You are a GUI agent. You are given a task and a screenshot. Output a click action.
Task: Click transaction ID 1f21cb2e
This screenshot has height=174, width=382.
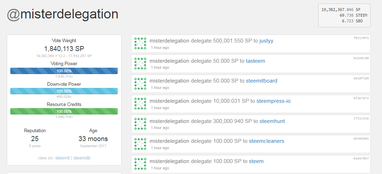point(361,118)
